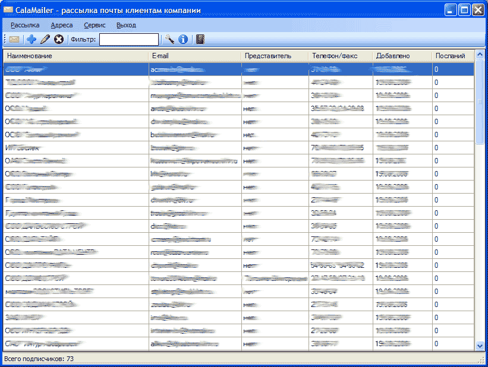
Task: Add a new address with plus icon
Action: coord(32,40)
